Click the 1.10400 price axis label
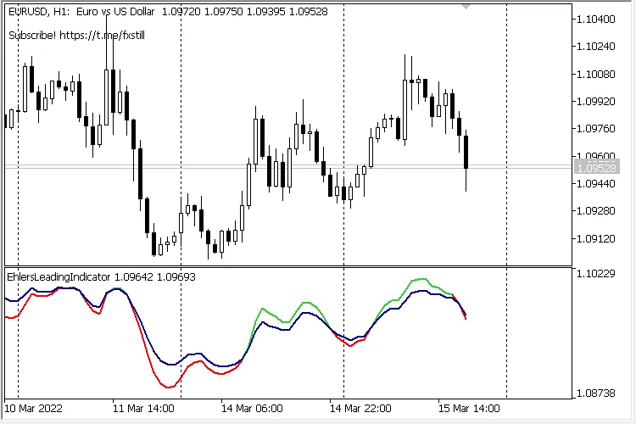The image size is (636, 424). tap(594, 20)
